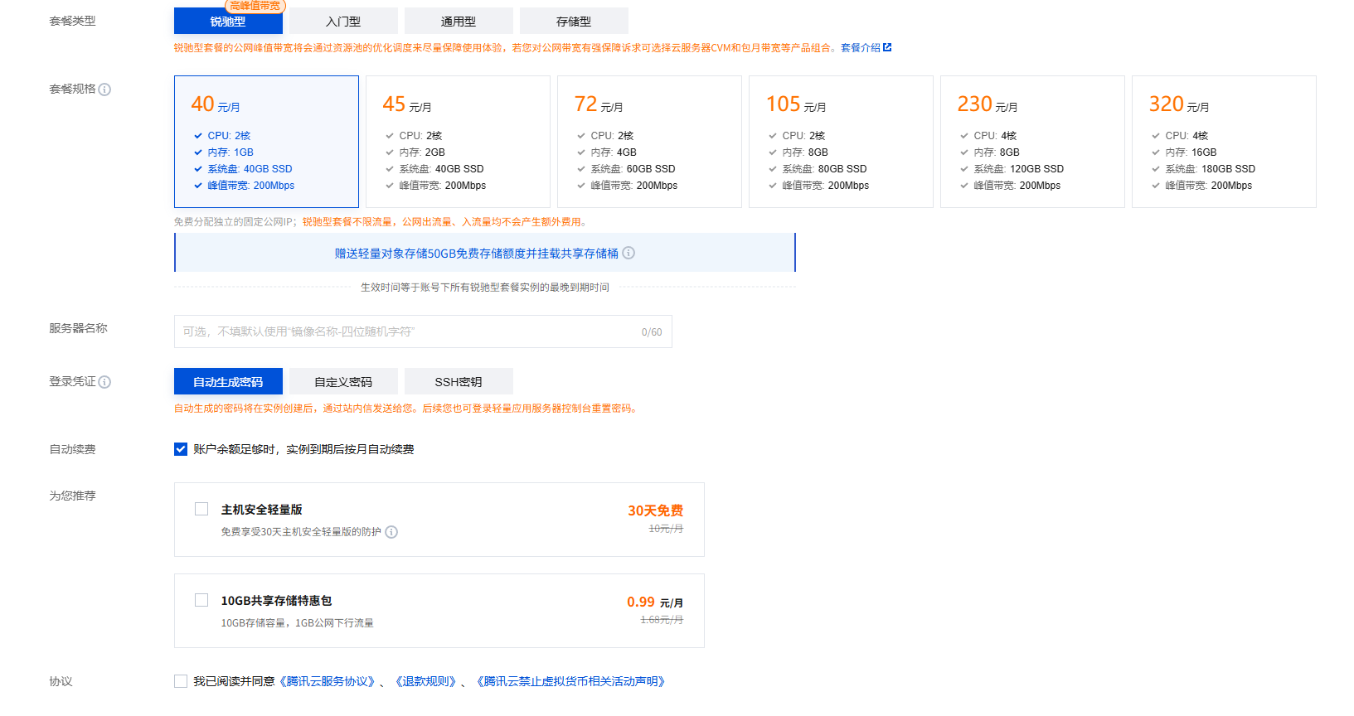Switch to the 入门型 package tab
Viewport: 1354px width, 716px height.
[343, 22]
